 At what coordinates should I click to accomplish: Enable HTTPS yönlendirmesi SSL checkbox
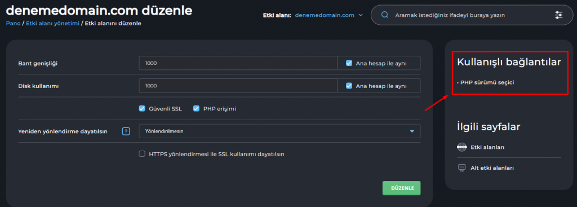[142, 154]
